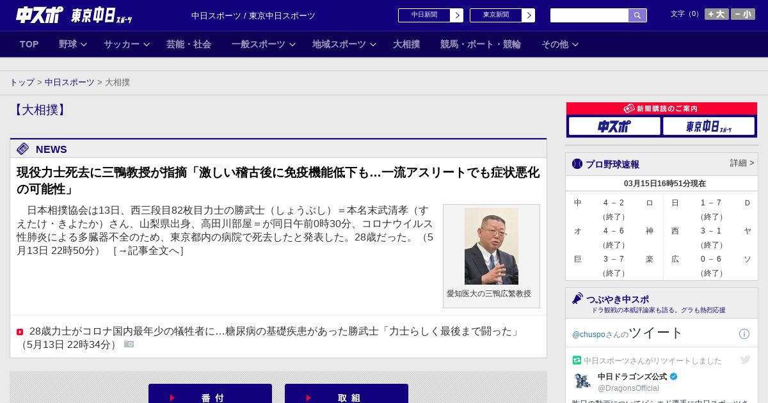Screen dimensions: 768x403
Task: Decrease text size with −小
Action: pyautogui.click(x=743, y=14)
